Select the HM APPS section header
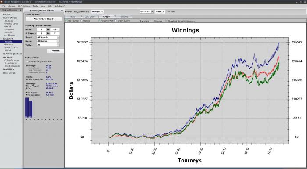The width and height of the screenshot is (307, 169). (x=7, y=57)
